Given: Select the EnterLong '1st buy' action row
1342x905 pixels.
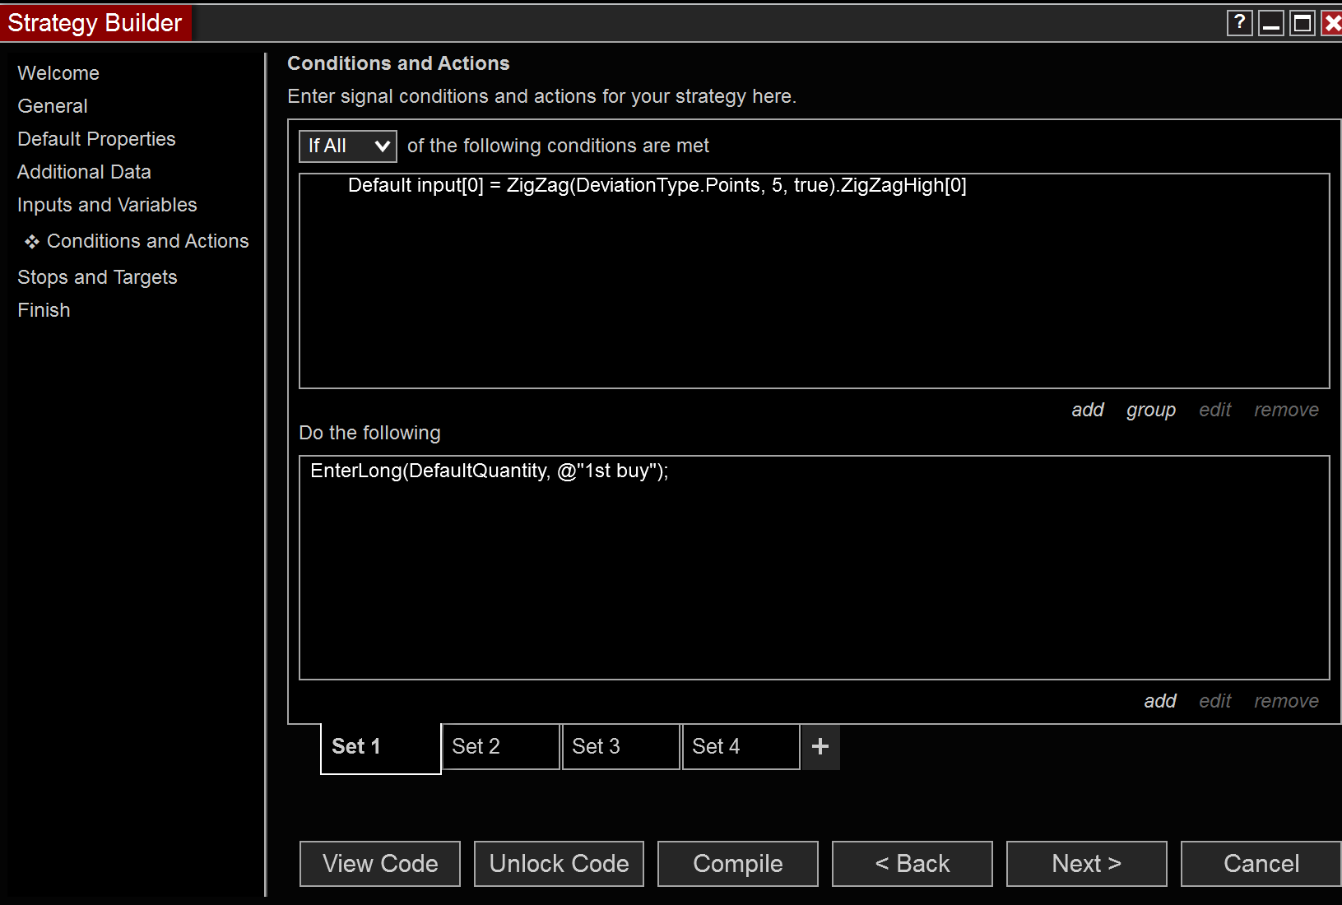Looking at the screenshot, I should click(489, 471).
